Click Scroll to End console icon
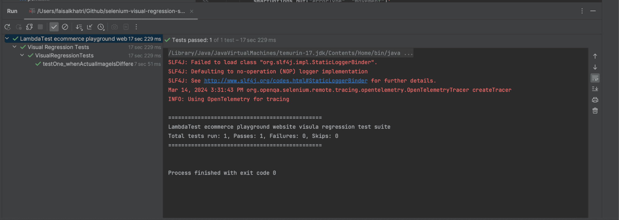 tap(595, 89)
